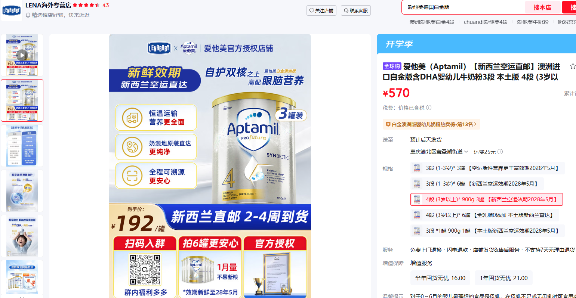The height and width of the screenshot is (298, 576).
Task: Open the LENABABY store logo
Action: [x=12, y=10]
